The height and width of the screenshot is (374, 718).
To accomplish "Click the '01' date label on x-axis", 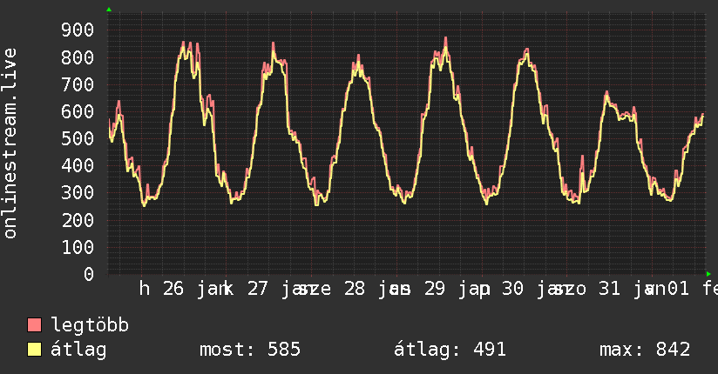I will pos(678,289).
